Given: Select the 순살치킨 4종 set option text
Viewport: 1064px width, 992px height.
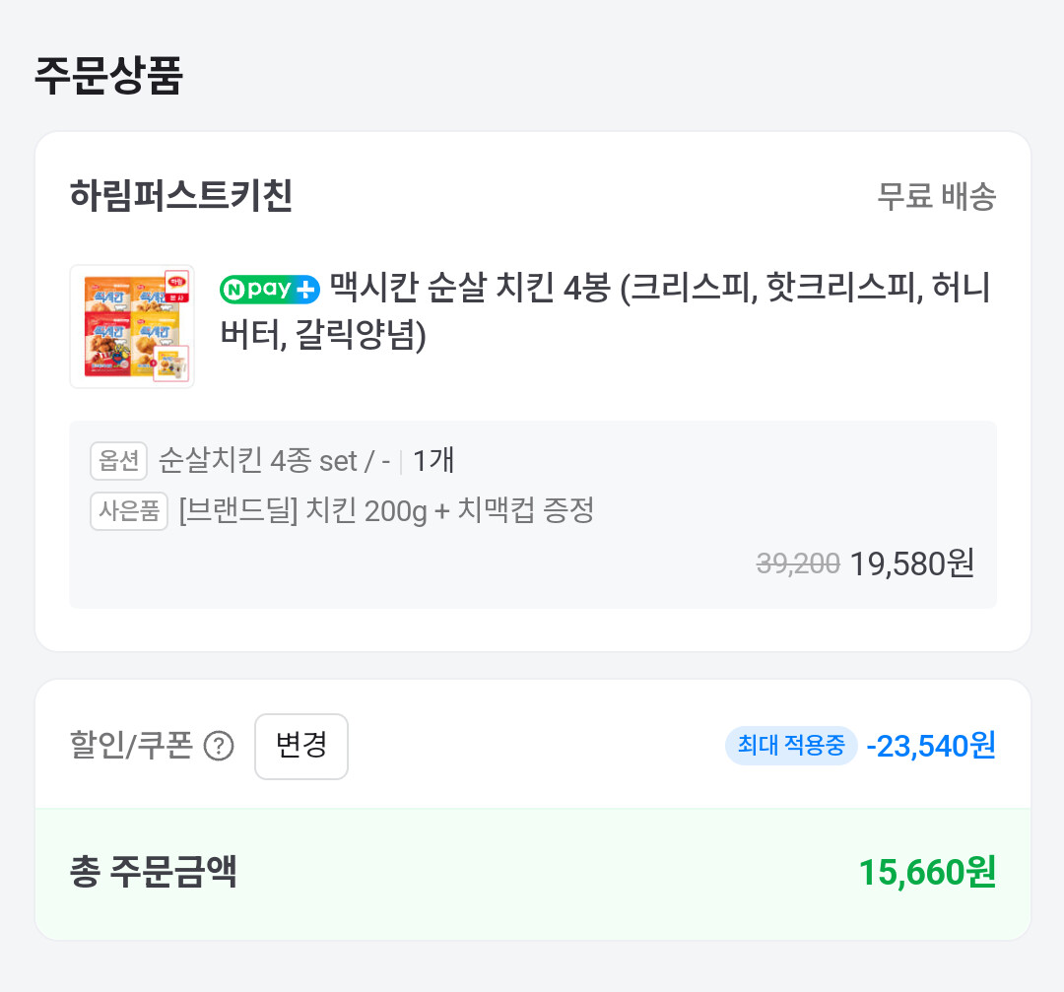Looking at the screenshot, I should (275, 460).
